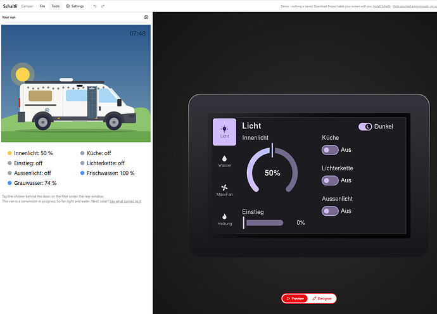The image size is (437, 314).
Task: Open the Wasser water drop page
Action: coord(224,161)
